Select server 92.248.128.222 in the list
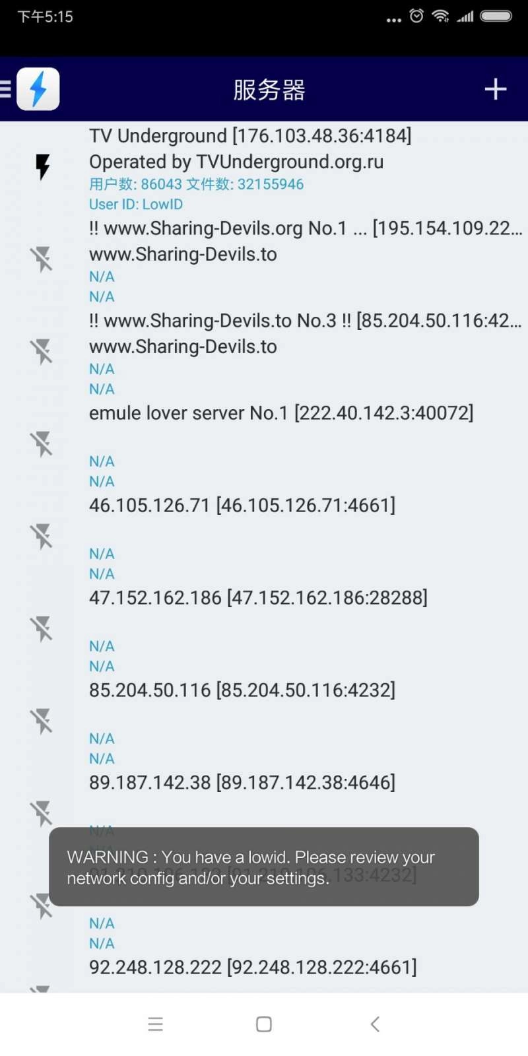Image resolution: width=528 pixels, height=1056 pixels. (253, 968)
